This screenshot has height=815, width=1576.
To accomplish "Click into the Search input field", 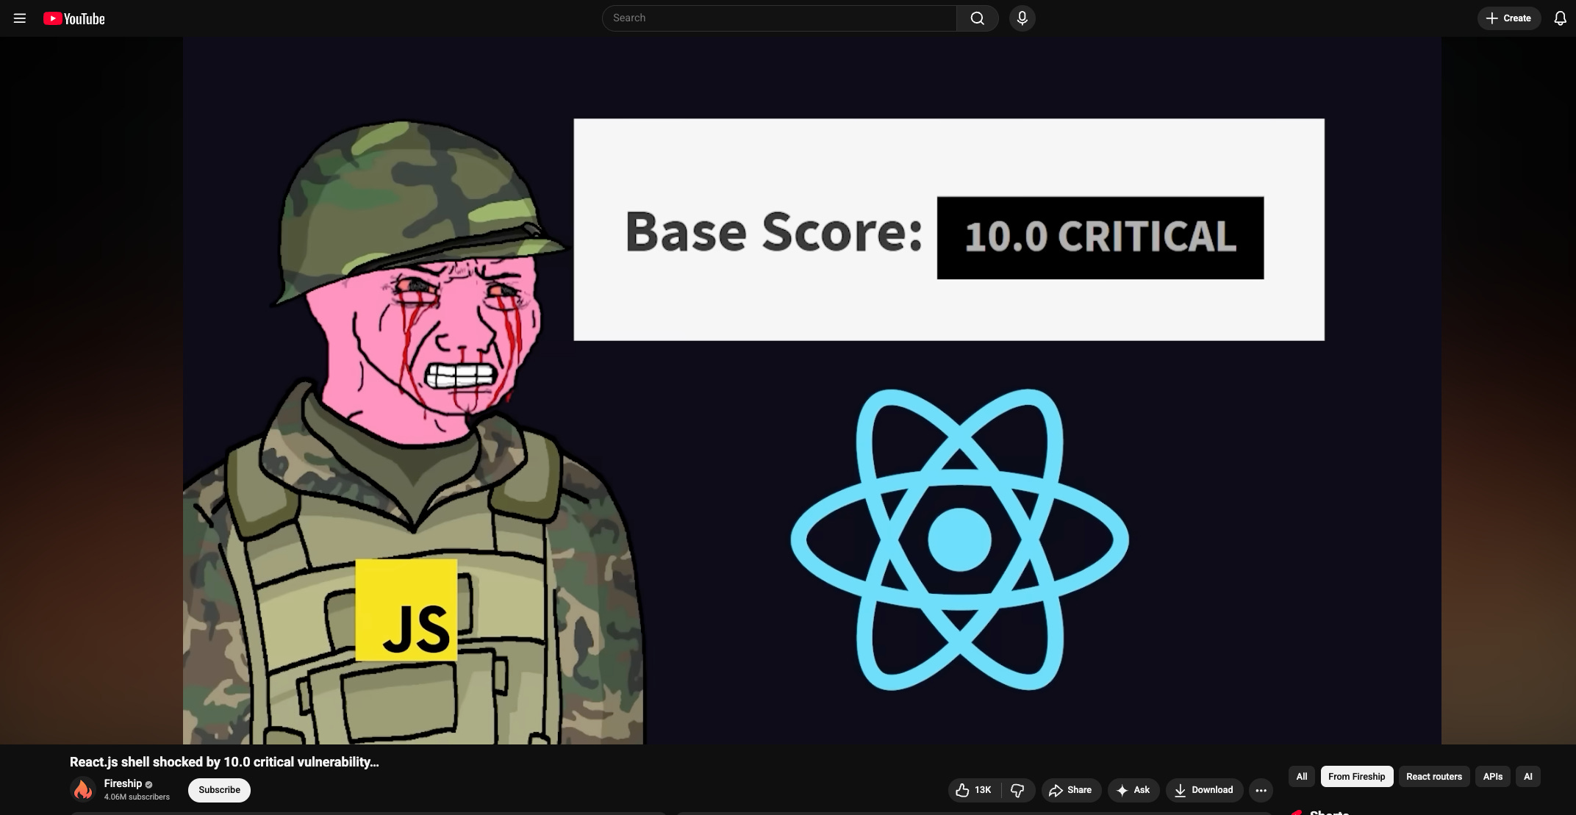I will 779,18.
